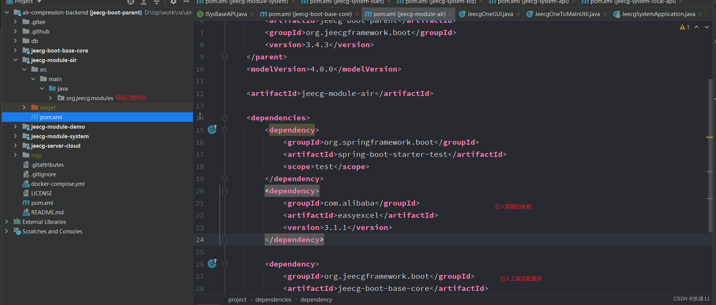Screen dimensions: 716x305
Task: Click the version 3.1.1 text
Action: (336, 228)
